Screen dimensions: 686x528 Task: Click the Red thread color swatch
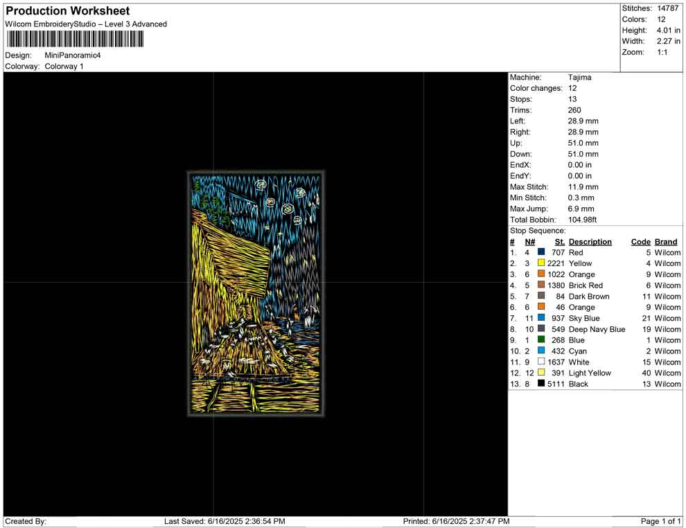pyautogui.click(x=541, y=253)
